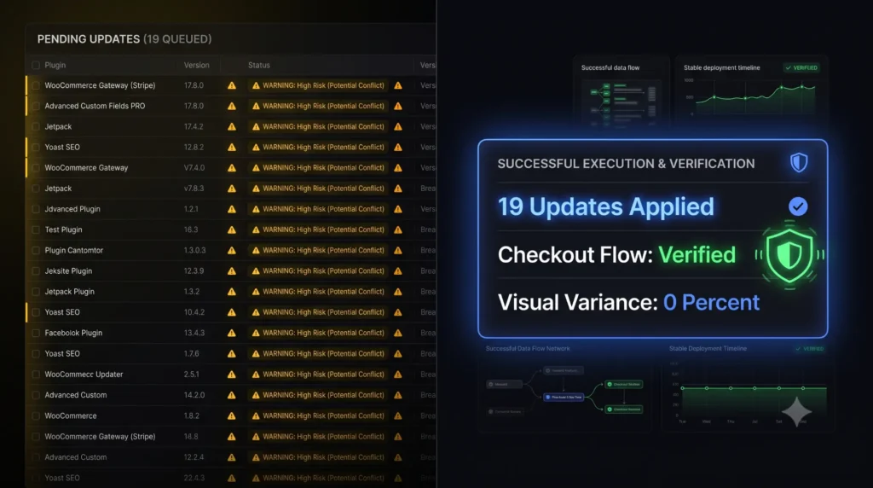The image size is (873, 488).
Task: Click warning icon beside Jetpack Plugin version 1.3.2
Action: [232, 292]
